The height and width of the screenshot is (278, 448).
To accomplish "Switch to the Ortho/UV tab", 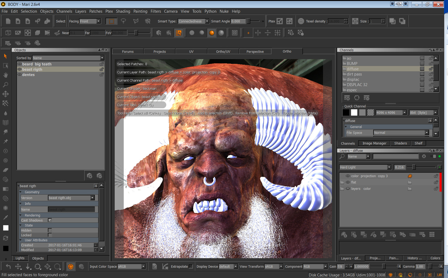I will click(x=223, y=51).
